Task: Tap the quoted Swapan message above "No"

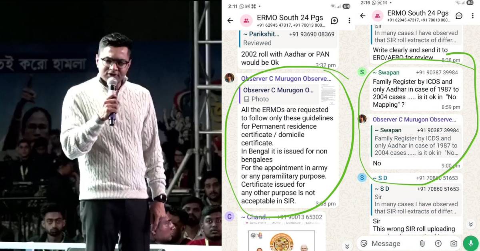Action: click(416, 141)
